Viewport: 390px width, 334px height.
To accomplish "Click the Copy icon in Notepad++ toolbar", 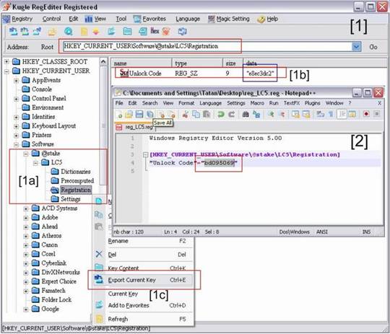I will tap(196, 114).
